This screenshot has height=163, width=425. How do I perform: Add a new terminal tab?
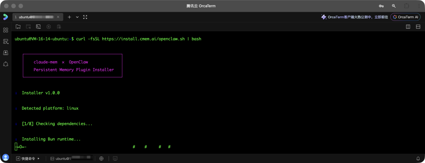point(69,17)
